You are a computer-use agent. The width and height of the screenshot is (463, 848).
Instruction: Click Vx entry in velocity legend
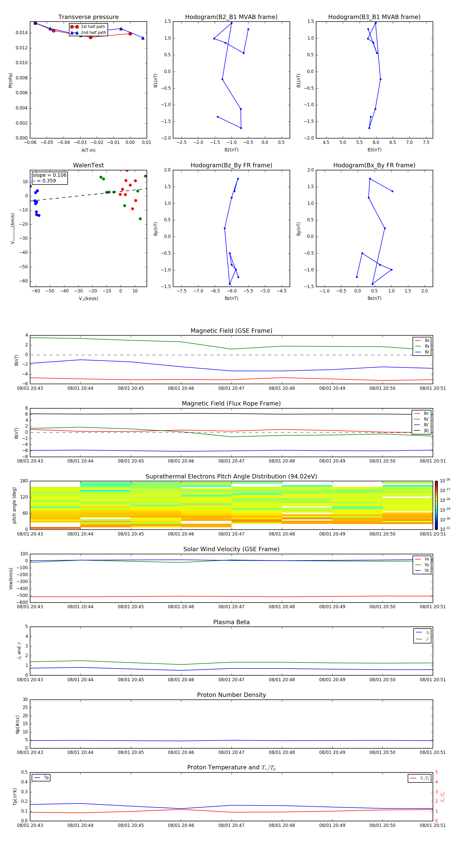coord(422,559)
